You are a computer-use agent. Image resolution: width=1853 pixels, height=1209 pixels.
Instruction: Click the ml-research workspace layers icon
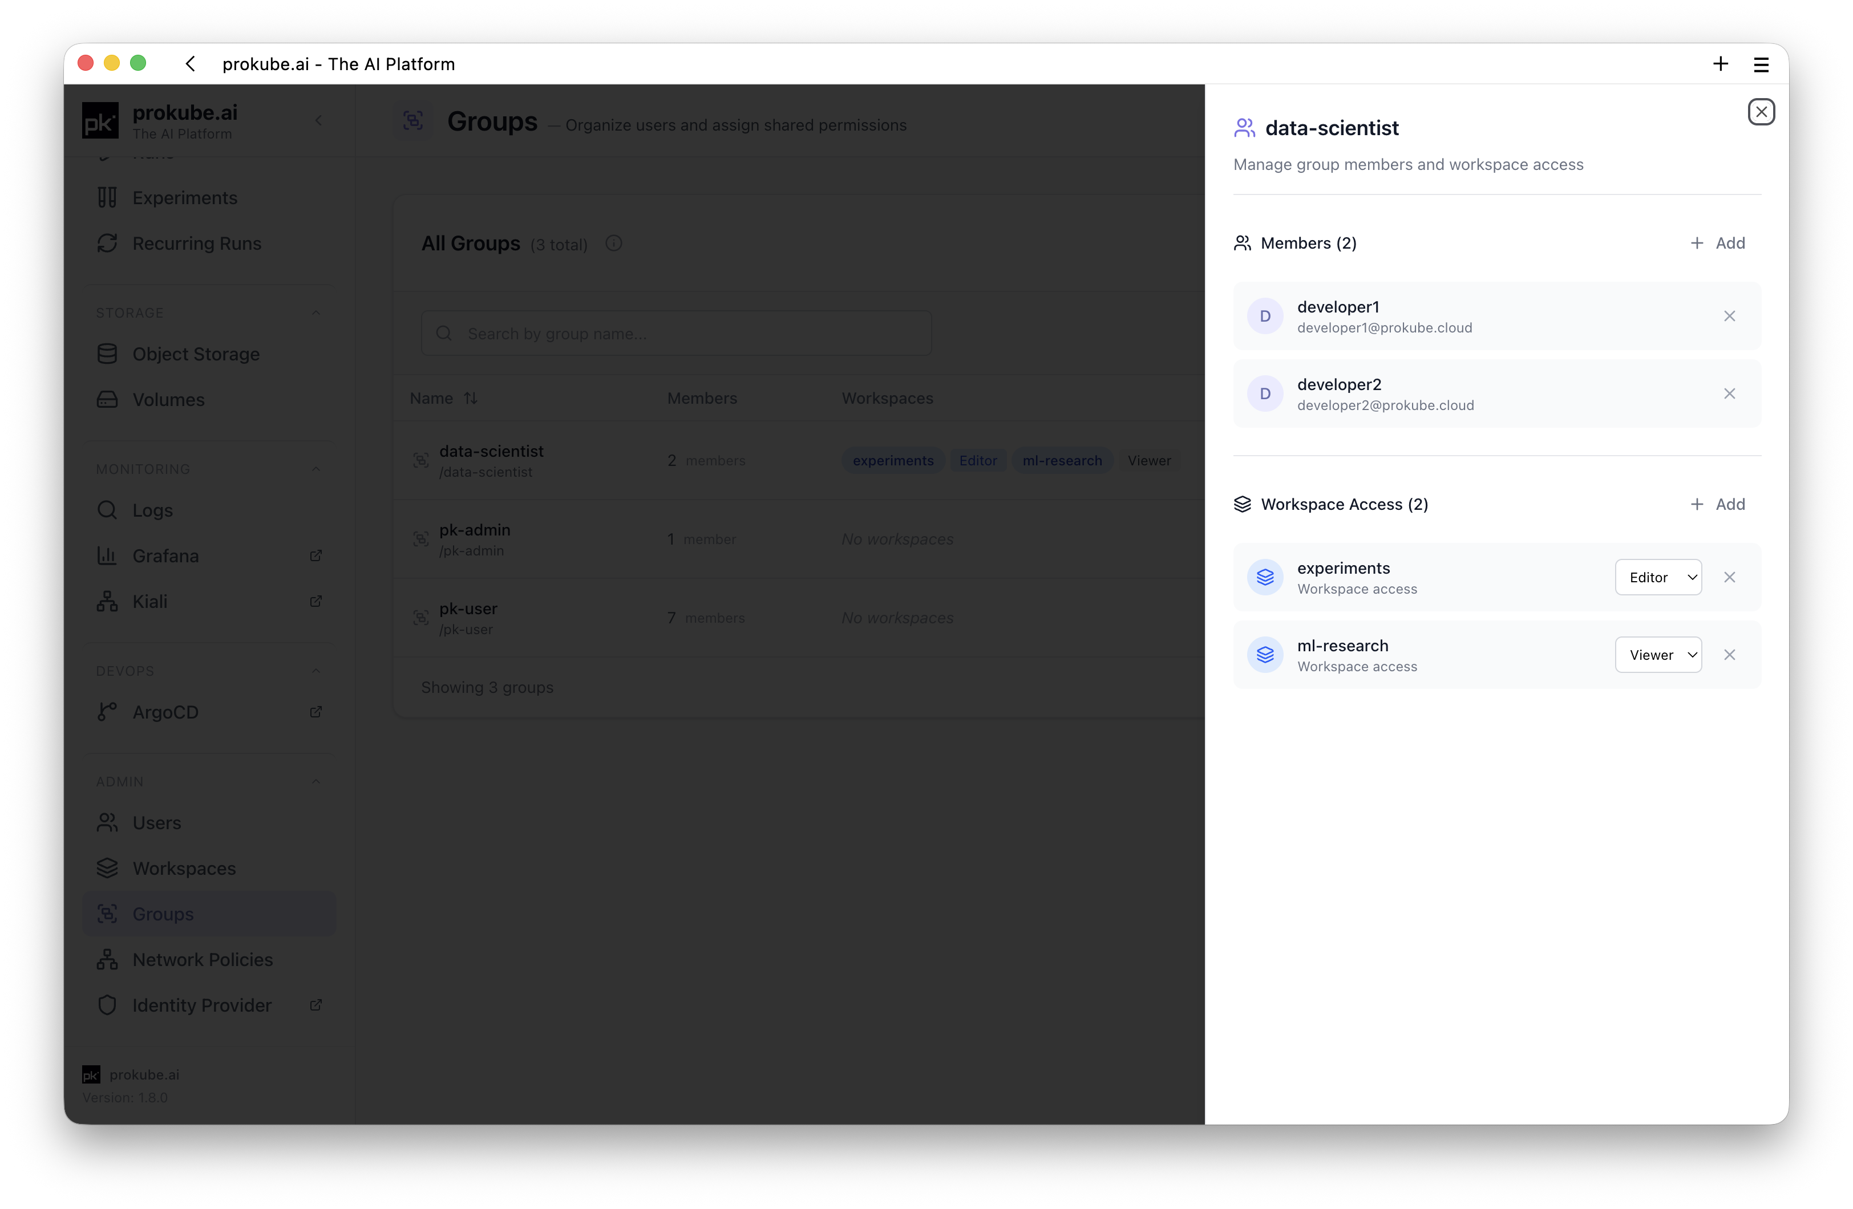[x=1265, y=655]
